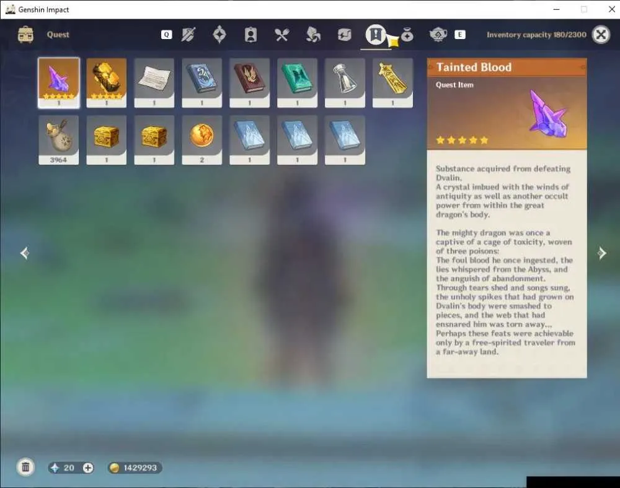Select the orange coin item with count 2
Screen dimensions: 620x488
click(x=202, y=140)
